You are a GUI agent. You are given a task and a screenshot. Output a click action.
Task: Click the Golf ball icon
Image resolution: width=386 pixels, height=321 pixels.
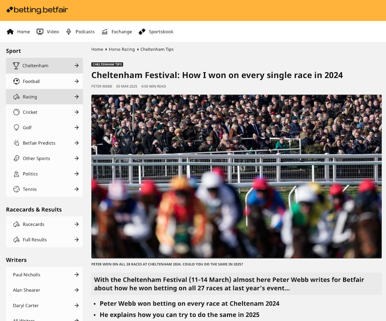point(17,127)
